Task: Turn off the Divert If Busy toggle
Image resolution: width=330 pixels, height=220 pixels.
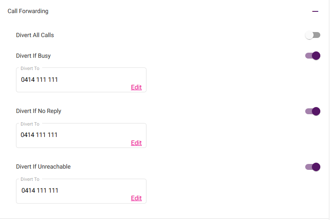Action: tap(313, 56)
